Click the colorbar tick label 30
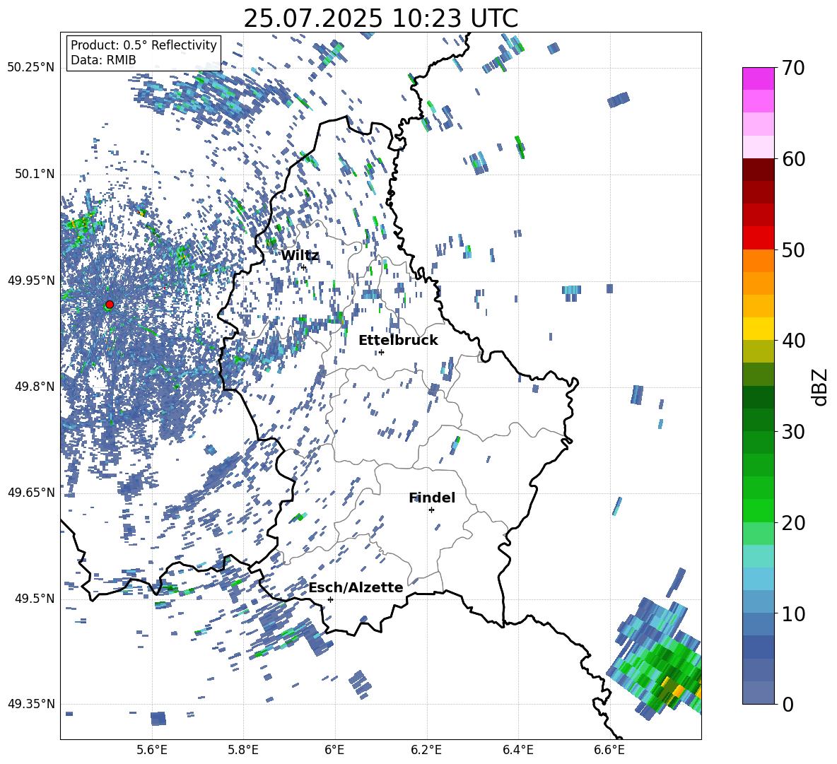837x764 pixels. (x=793, y=431)
